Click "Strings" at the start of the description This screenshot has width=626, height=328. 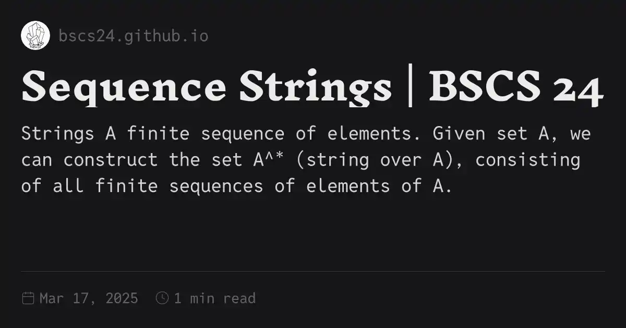[x=57, y=134]
